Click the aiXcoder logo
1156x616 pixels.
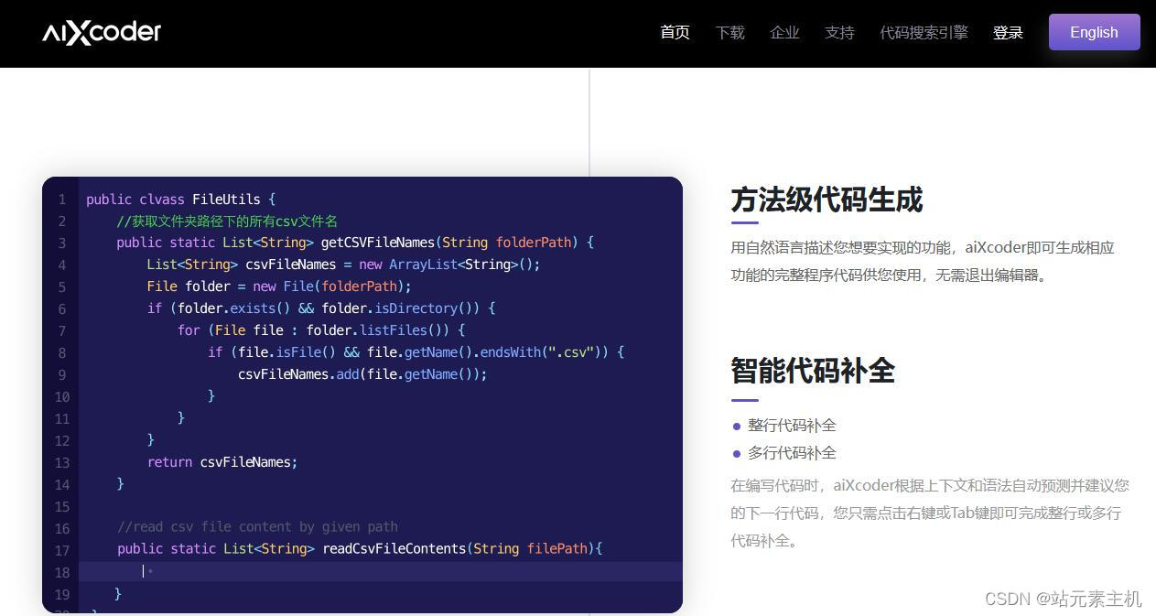pyautogui.click(x=101, y=32)
